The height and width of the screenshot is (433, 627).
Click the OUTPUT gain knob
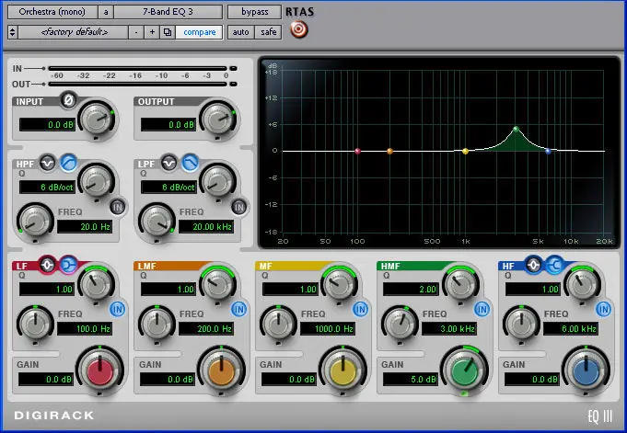click(219, 119)
